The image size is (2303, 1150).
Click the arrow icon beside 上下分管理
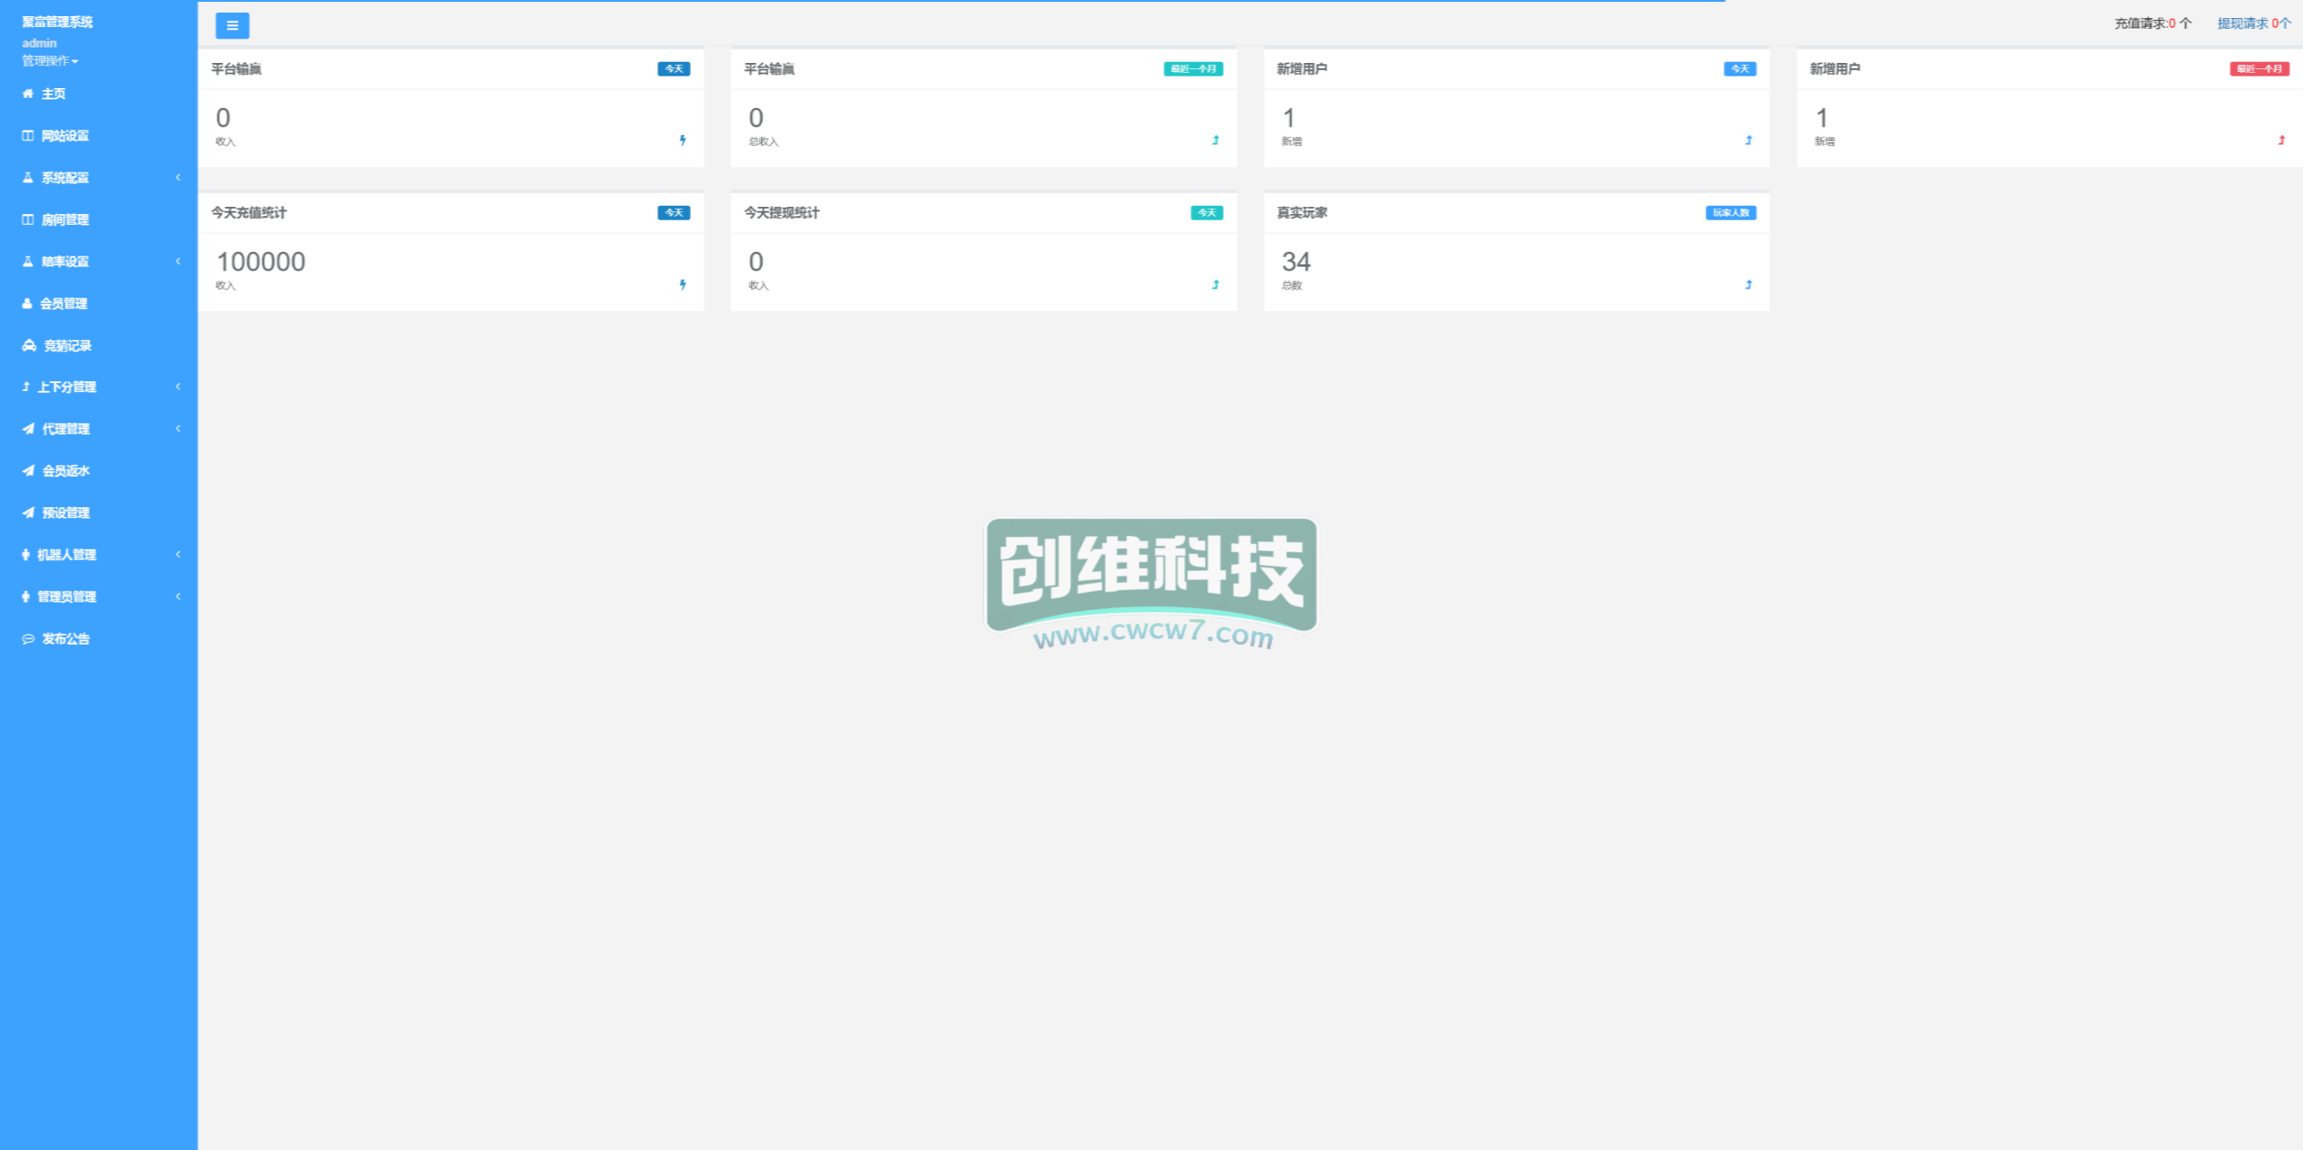[26, 387]
